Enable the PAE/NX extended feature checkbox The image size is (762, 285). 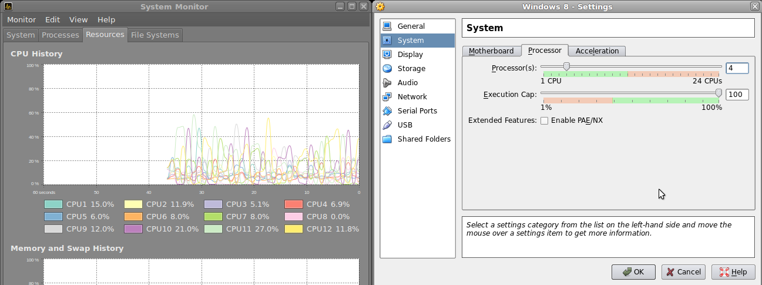click(544, 120)
